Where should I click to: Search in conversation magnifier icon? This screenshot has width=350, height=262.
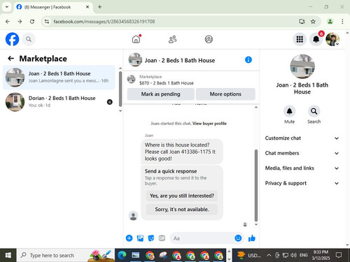coord(314,111)
